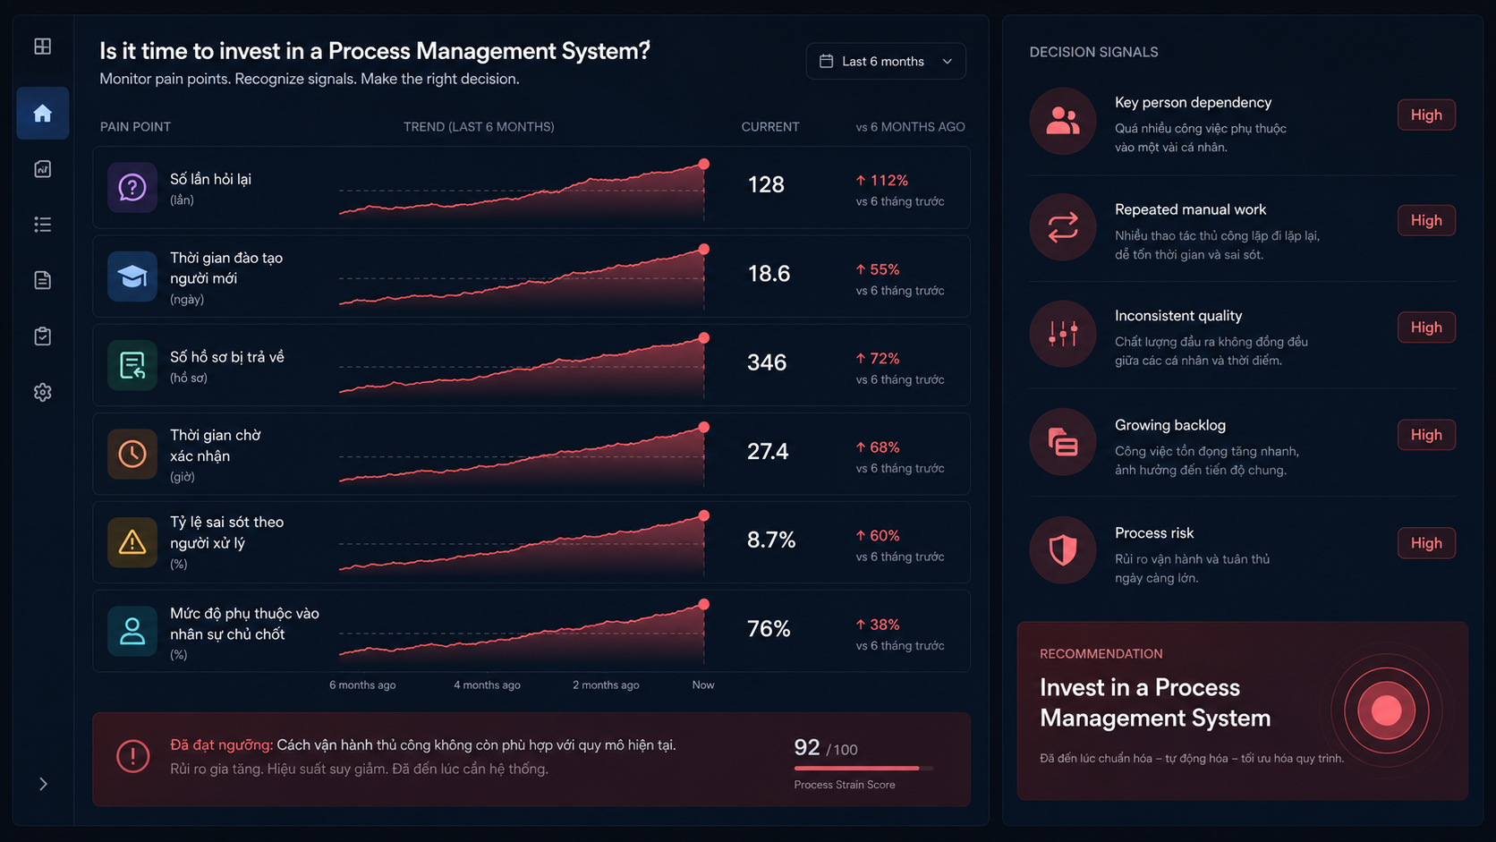Image resolution: width=1496 pixels, height=842 pixels.
Task: Open the document icon in sidebar
Action: pyautogui.click(x=42, y=280)
